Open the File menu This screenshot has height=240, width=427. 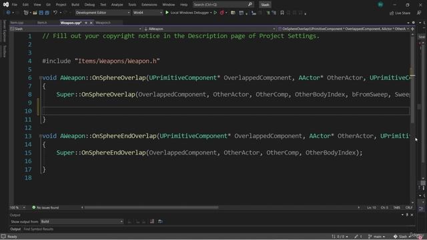coord(15,5)
